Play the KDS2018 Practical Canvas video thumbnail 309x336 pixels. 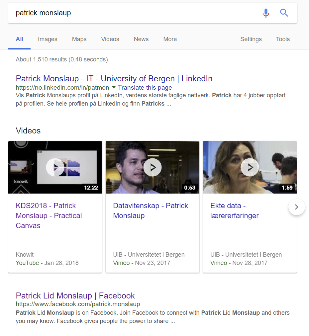point(55,167)
